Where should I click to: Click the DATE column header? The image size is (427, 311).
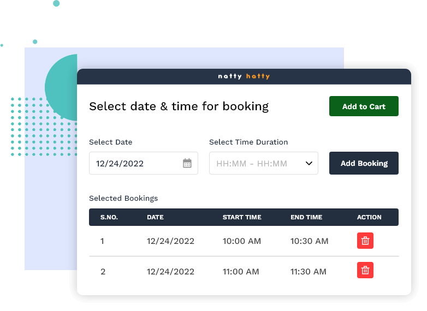(155, 217)
